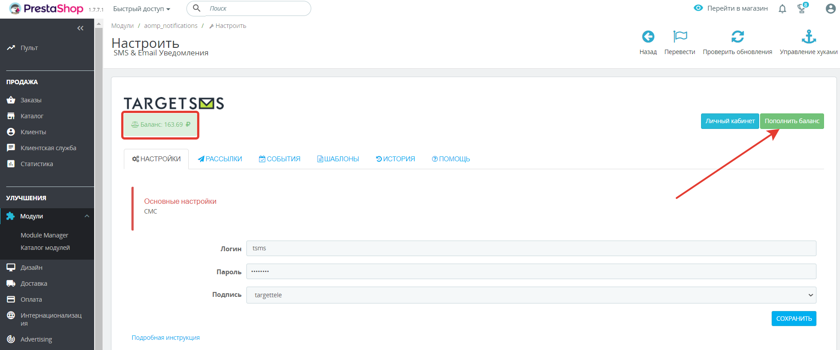Viewport: 840px width, 350px height.
Task: Open Клиентская служба section
Action: (x=48, y=148)
